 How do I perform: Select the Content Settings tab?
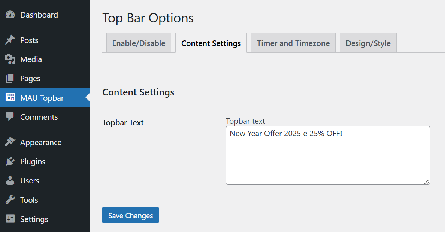[x=211, y=43]
